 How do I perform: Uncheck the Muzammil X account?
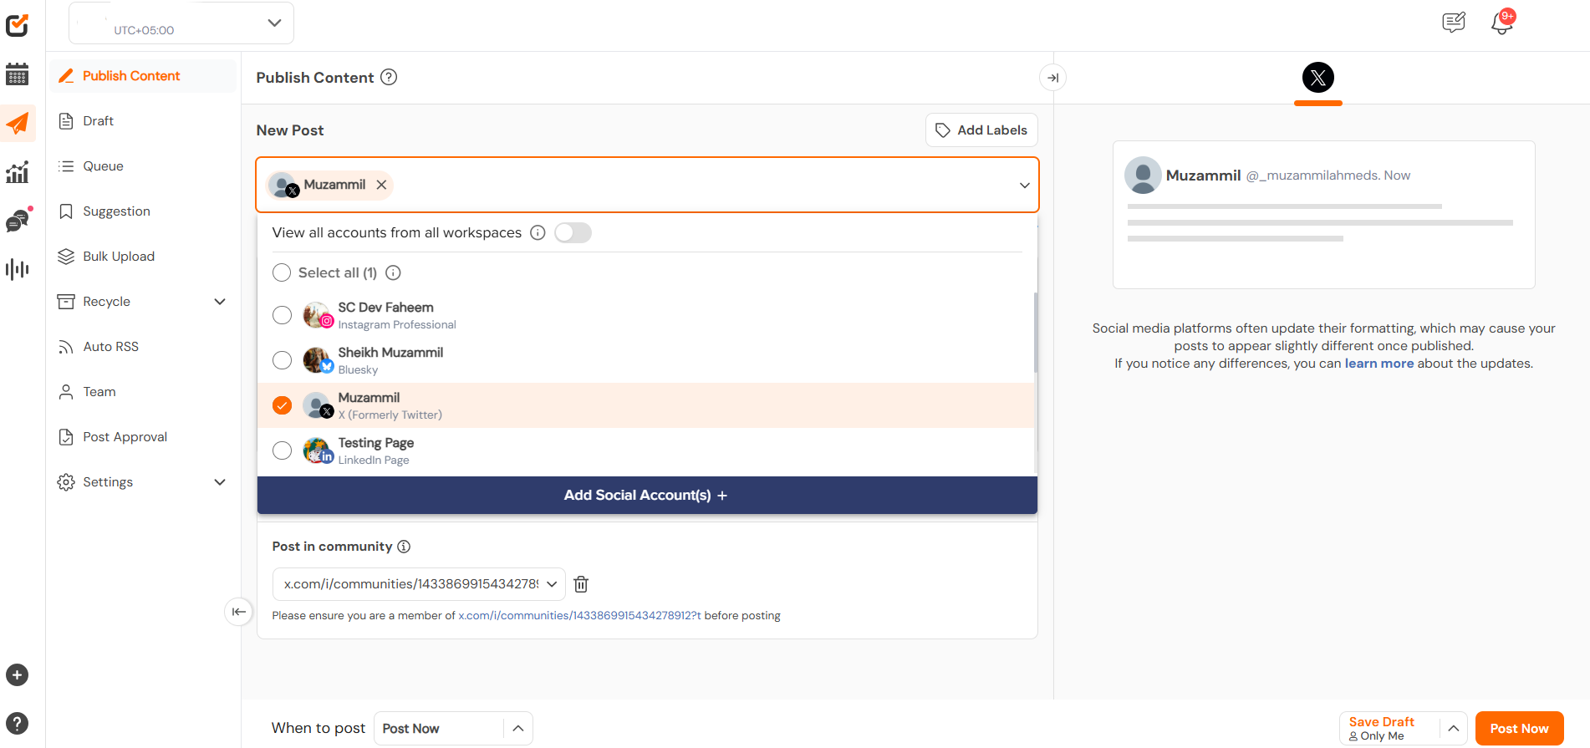tap(283, 405)
